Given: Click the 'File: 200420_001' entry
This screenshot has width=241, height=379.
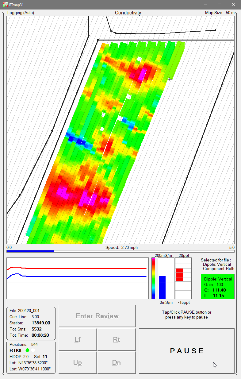Looking at the screenshot, I should point(25,311).
